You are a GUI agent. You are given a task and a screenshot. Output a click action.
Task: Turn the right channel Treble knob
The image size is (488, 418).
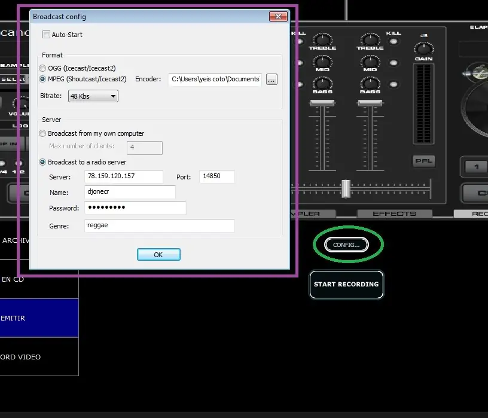[x=370, y=39]
